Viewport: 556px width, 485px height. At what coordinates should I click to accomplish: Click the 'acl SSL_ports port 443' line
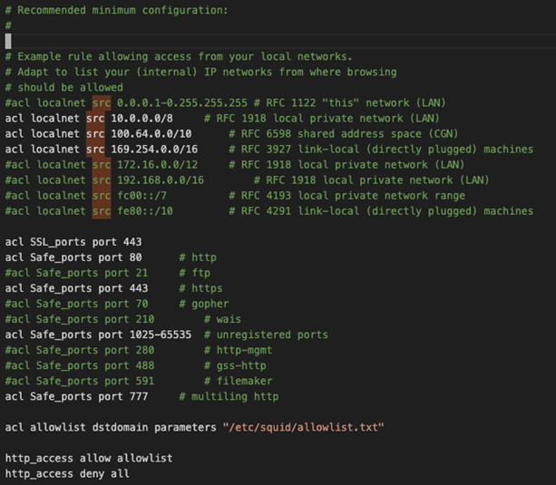(73, 242)
